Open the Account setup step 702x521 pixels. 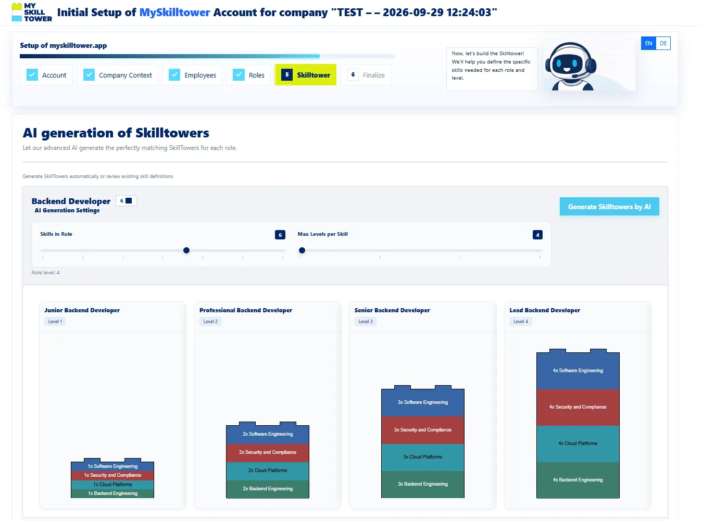[x=47, y=75]
